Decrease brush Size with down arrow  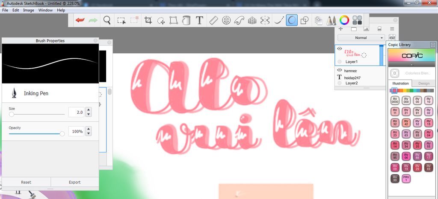coord(89,114)
